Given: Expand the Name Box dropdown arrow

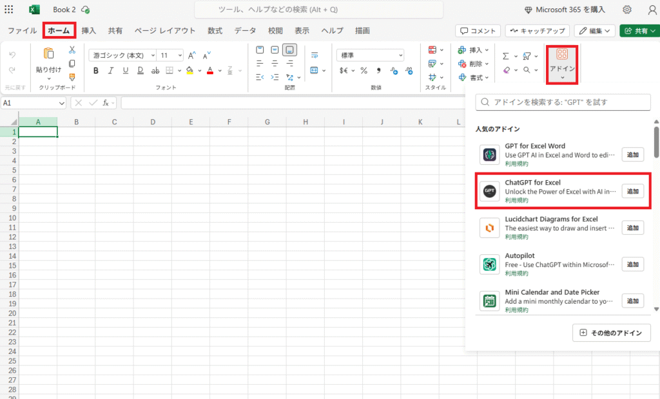Looking at the screenshot, I should coord(61,103).
